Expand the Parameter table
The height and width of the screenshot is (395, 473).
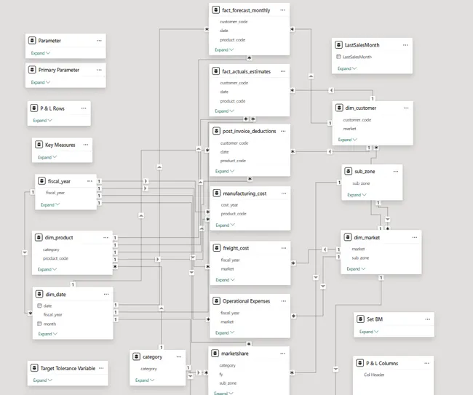(41, 53)
